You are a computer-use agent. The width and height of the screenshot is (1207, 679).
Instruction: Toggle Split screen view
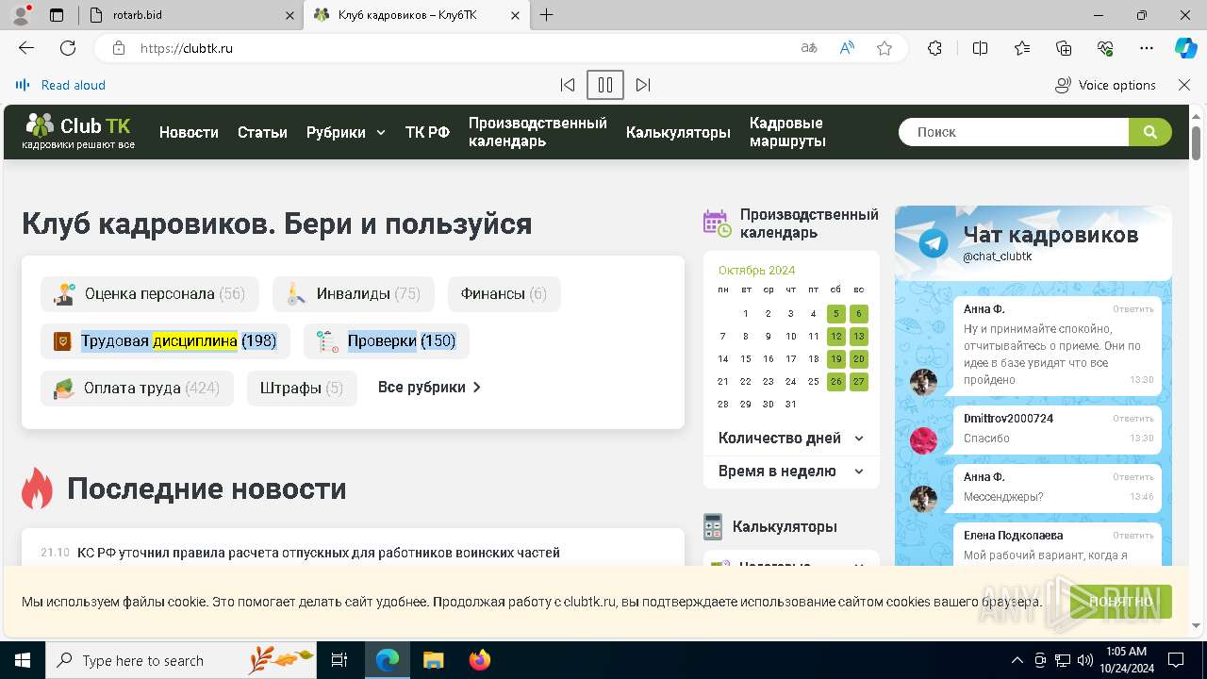[980, 48]
